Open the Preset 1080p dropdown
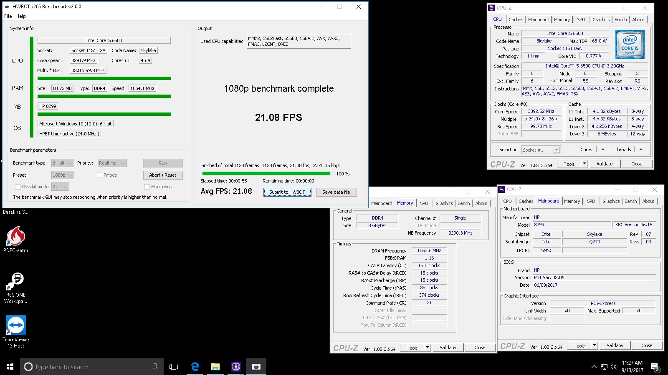Viewport: 668px width, 375px height. tap(63, 175)
